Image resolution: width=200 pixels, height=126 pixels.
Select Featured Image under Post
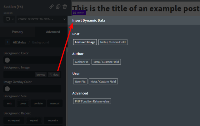(x=85, y=42)
